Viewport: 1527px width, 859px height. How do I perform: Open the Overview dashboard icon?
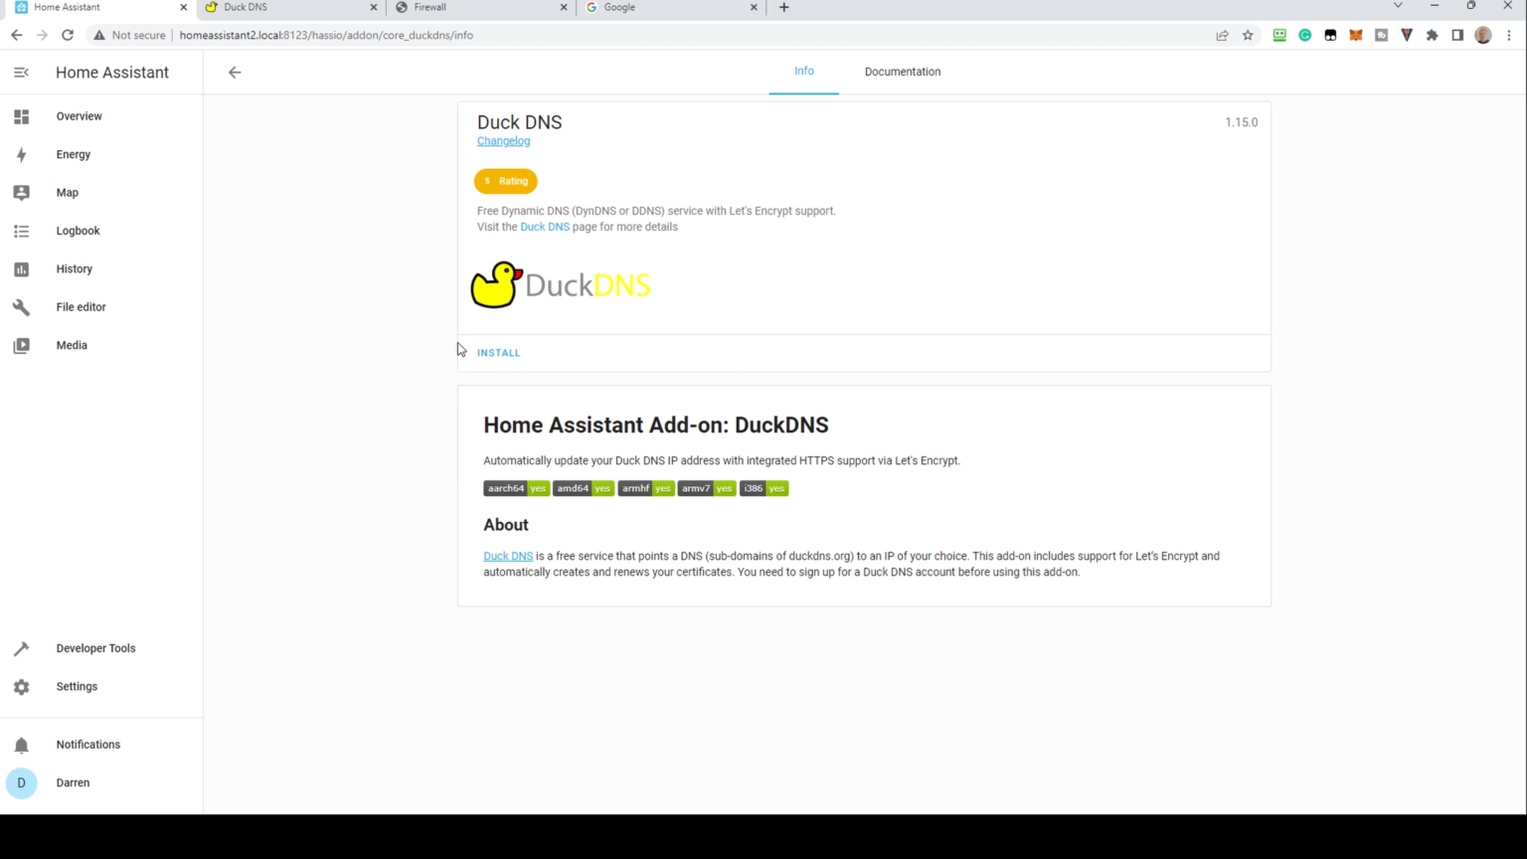click(21, 116)
